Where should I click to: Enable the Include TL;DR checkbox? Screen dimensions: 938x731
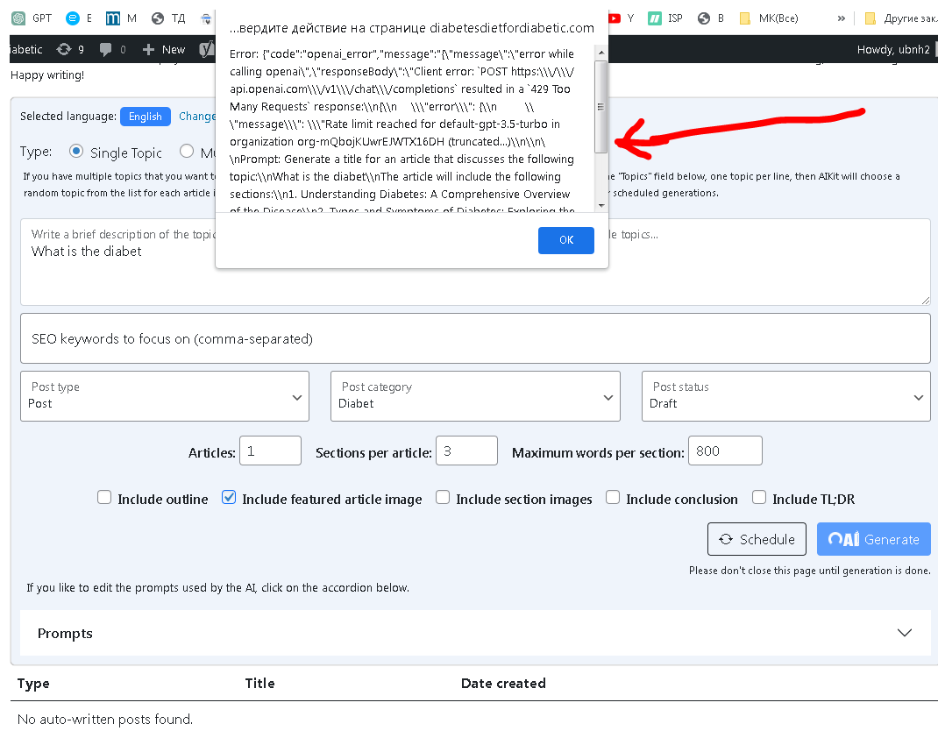(759, 497)
